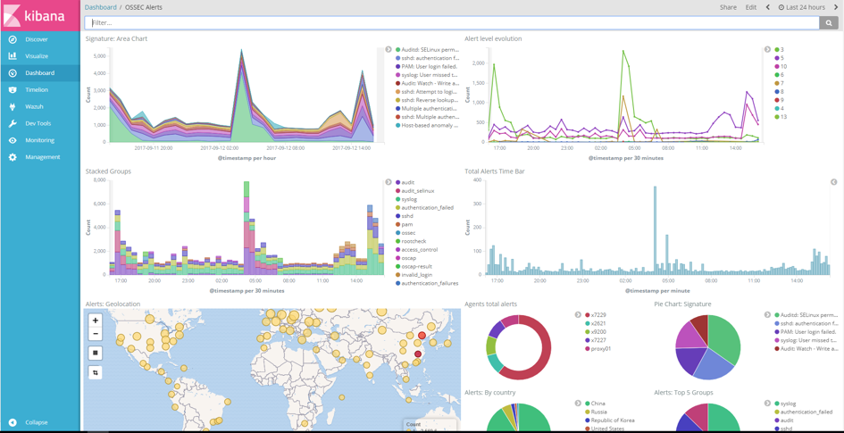Open Visualize bar chart icon
This screenshot has width=844, height=433.
coord(13,56)
